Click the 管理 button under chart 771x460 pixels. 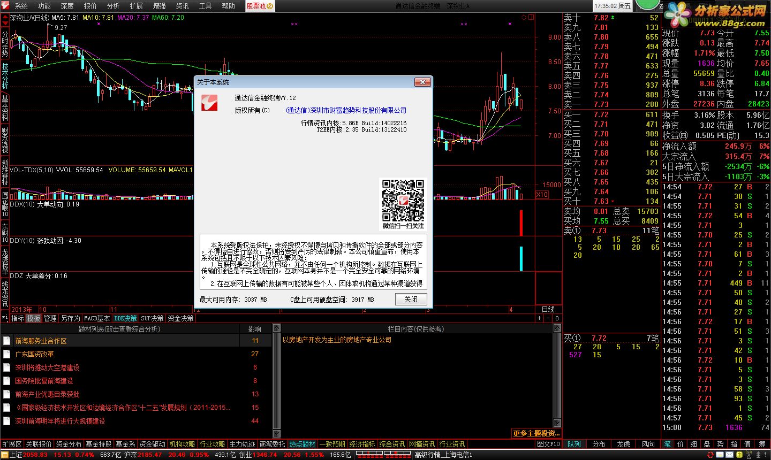50,318
